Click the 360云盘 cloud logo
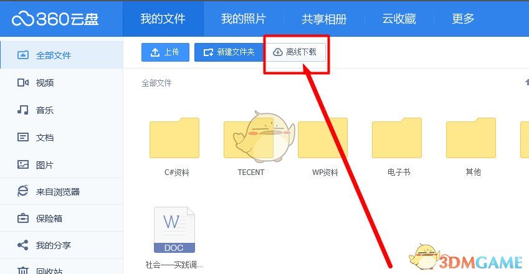The width and height of the screenshot is (529, 274). pos(55,19)
